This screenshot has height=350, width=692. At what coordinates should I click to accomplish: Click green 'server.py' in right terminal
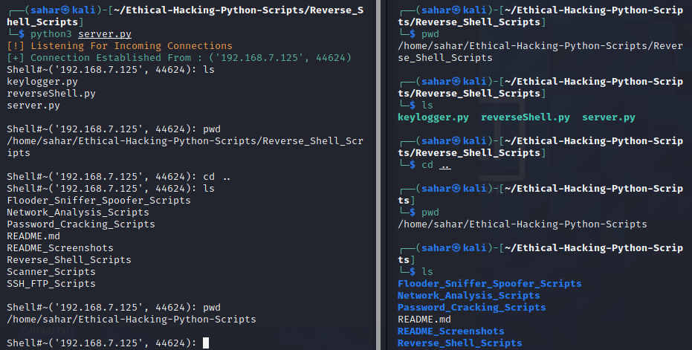tap(609, 117)
